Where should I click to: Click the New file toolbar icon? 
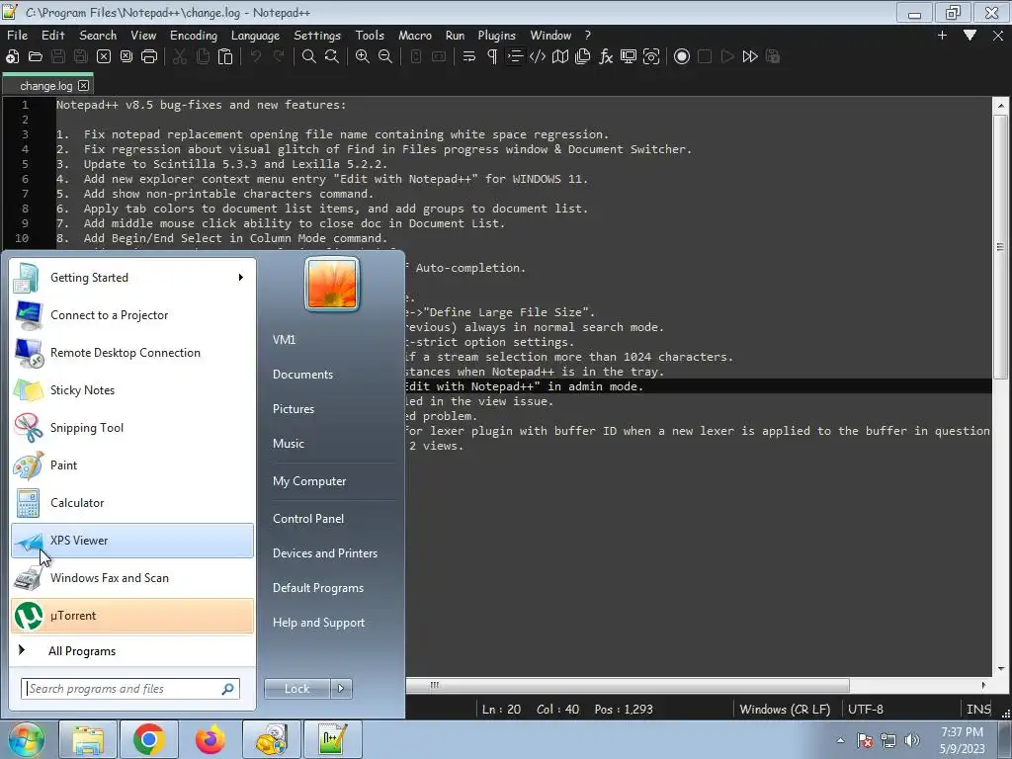pyautogui.click(x=12, y=56)
